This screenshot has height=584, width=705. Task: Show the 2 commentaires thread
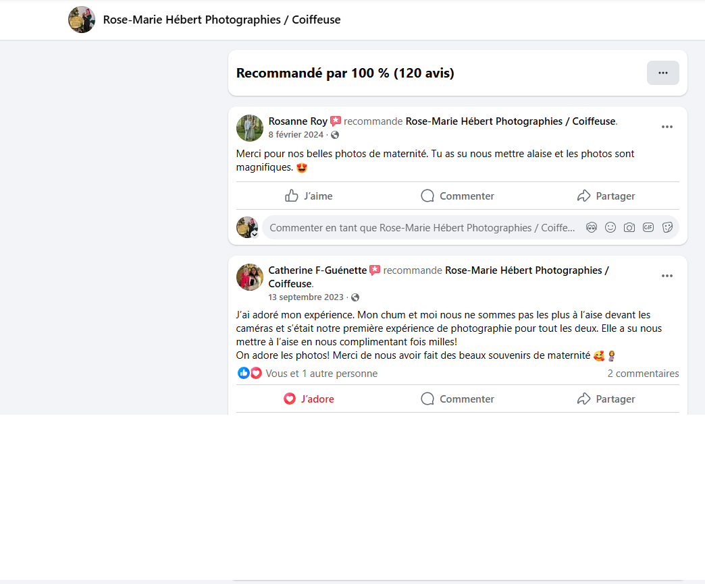(x=643, y=374)
